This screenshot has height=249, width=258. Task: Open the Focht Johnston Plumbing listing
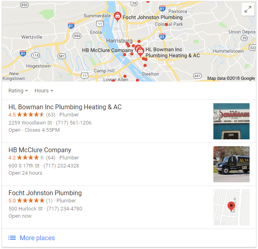click(45, 193)
